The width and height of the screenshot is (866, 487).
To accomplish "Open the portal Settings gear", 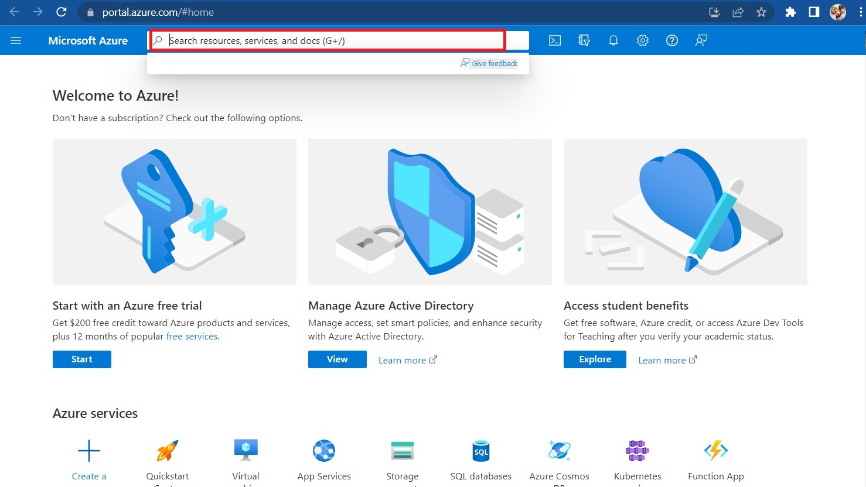I will pyautogui.click(x=642, y=40).
